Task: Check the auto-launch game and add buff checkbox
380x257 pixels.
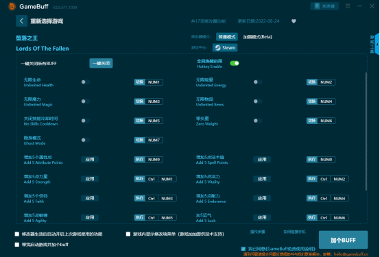Action: tap(17, 245)
